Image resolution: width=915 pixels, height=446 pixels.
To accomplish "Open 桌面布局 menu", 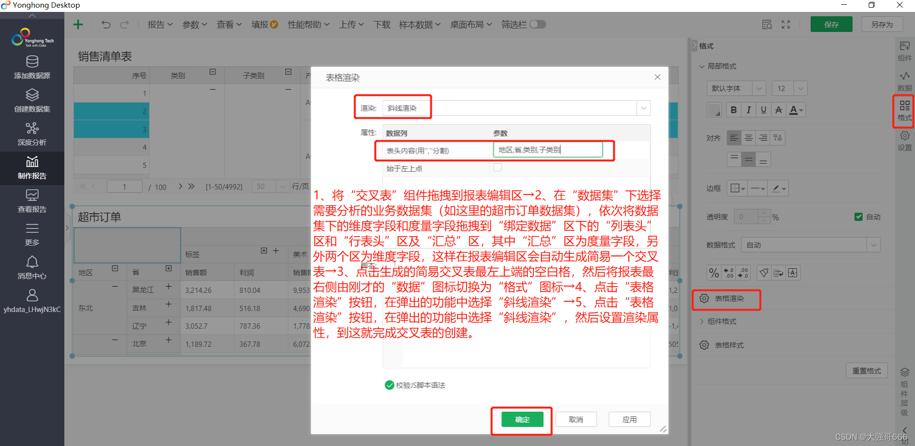I will 471,24.
